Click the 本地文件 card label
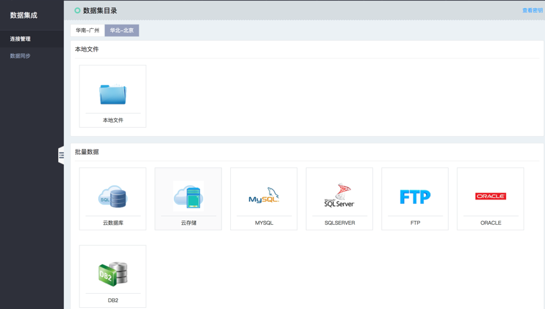 (x=113, y=120)
